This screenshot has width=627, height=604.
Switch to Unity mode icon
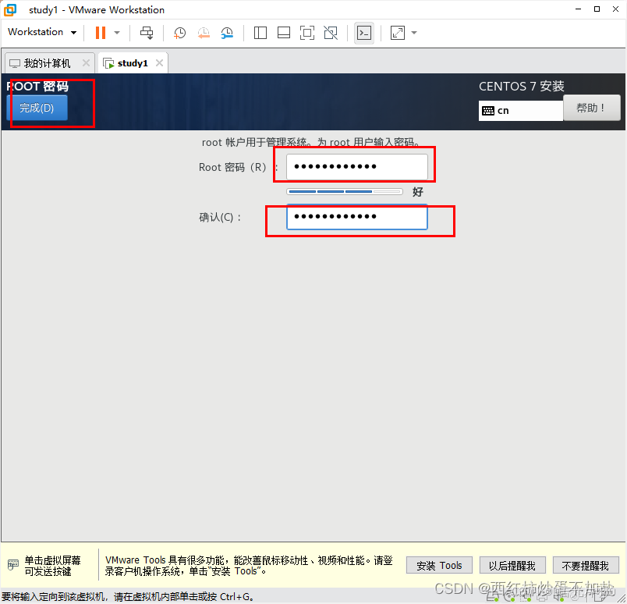pyautogui.click(x=331, y=33)
